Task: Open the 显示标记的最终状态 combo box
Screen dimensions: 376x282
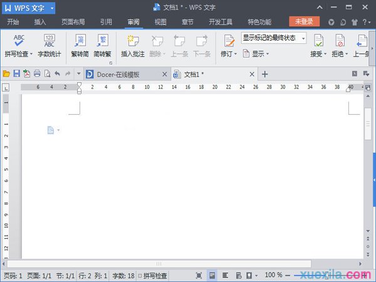Action: click(274, 38)
